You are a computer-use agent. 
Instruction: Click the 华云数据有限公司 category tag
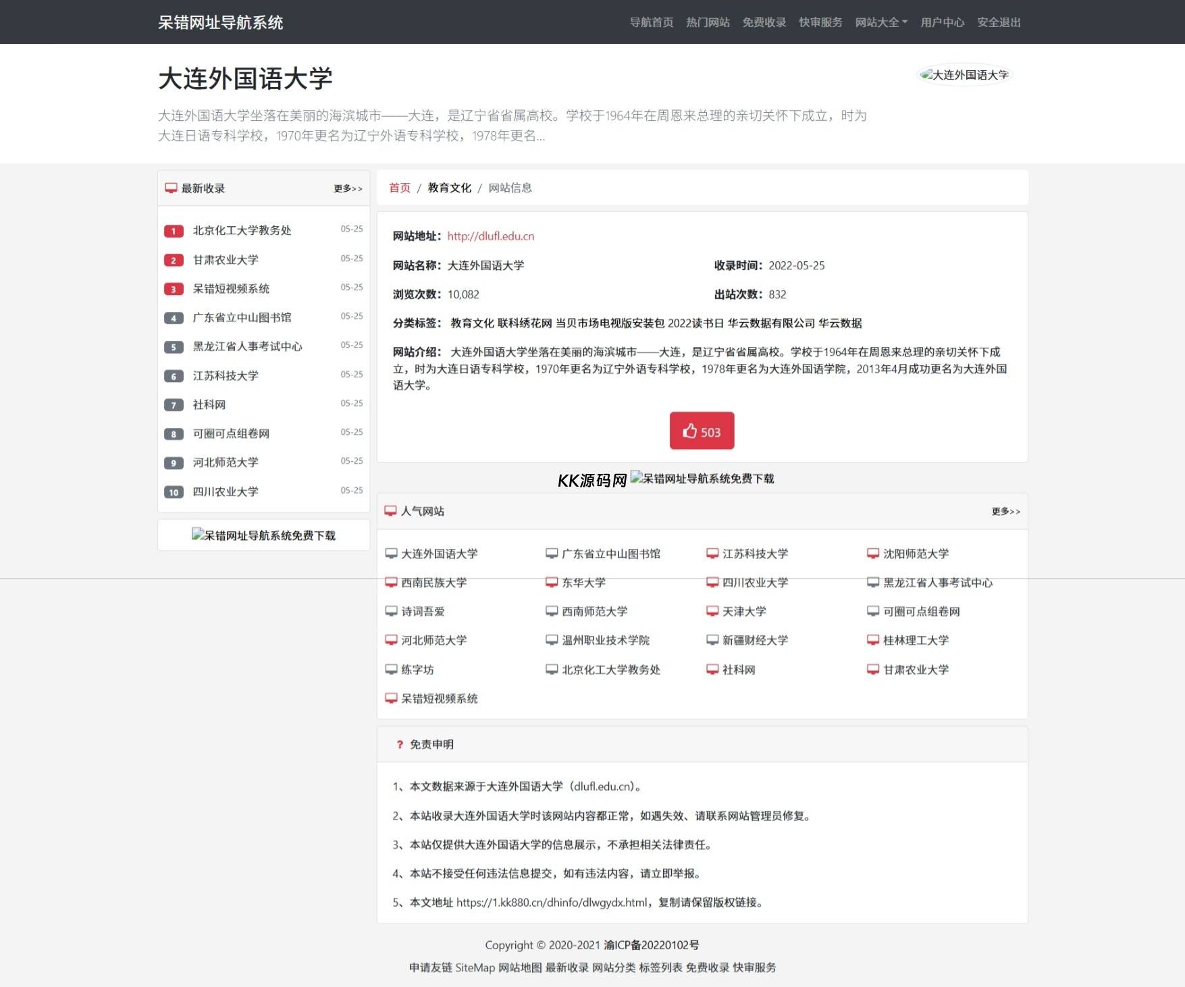tap(770, 323)
